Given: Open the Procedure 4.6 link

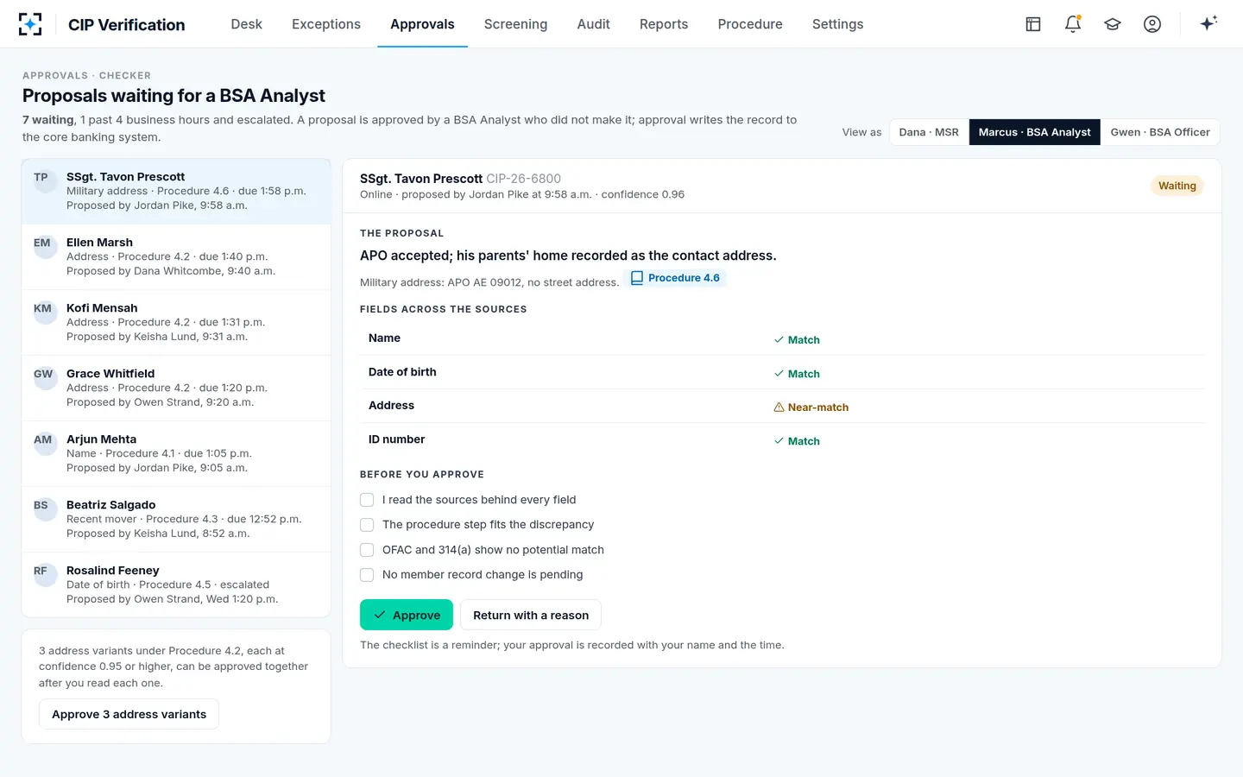Looking at the screenshot, I should pyautogui.click(x=674, y=278).
